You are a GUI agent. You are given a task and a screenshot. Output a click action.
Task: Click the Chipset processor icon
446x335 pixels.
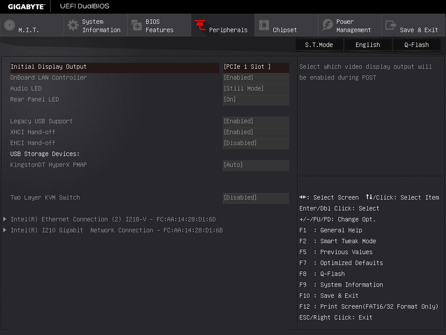(x=264, y=25)
